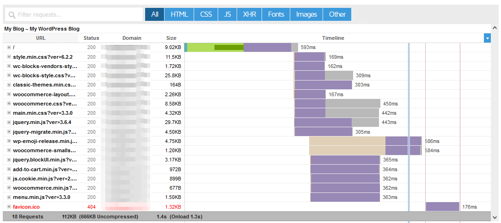Viewport: 501px width, 223px height.
Task: Click the favicon.ico 176ms timeline bar
Action: pyautogui.click(x=442, y=207)
